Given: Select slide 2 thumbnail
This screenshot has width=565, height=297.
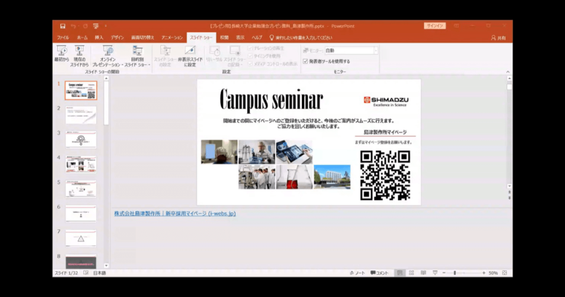Looking at the screenshot, I should pos(81,115).
